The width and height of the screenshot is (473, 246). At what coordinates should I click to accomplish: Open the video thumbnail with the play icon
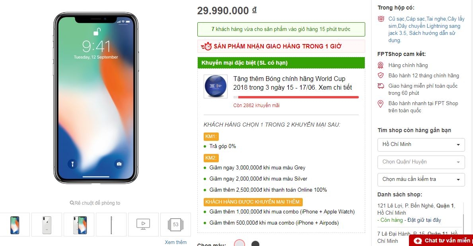pos(143,224)
